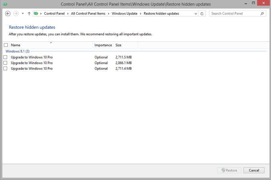Check the update sized 2,711.4 MB
Screen dimensions: 271x180
coord(5,68)
